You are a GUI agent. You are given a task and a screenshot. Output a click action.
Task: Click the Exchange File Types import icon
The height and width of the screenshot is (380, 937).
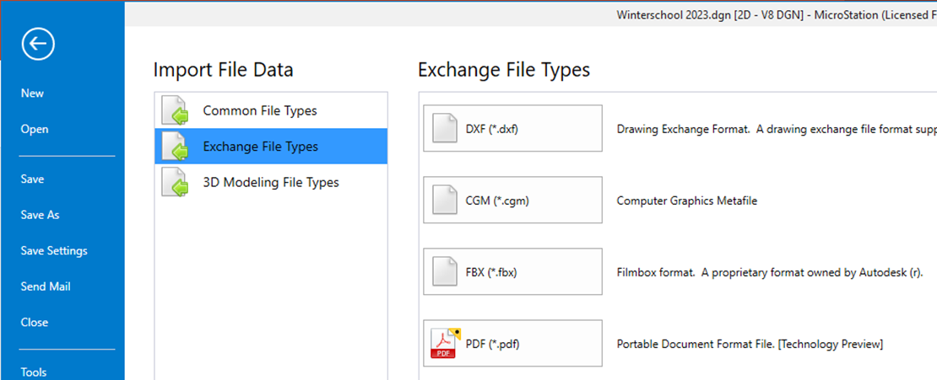click(x=175, y=147)
